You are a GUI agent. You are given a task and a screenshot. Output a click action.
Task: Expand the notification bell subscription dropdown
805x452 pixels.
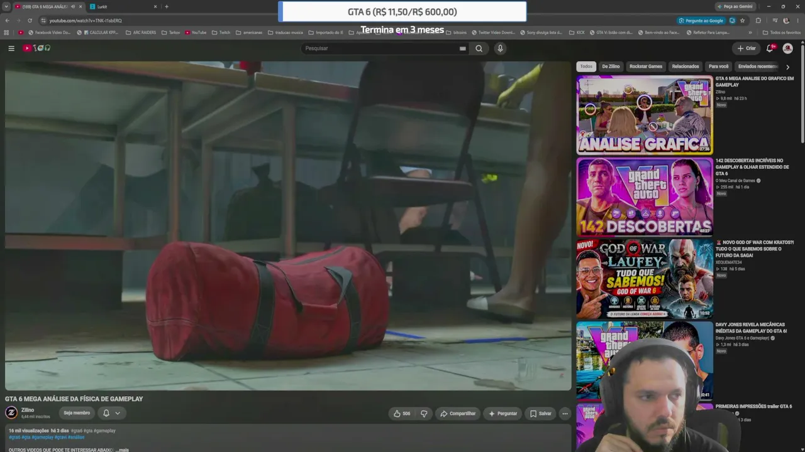[118, 413]
